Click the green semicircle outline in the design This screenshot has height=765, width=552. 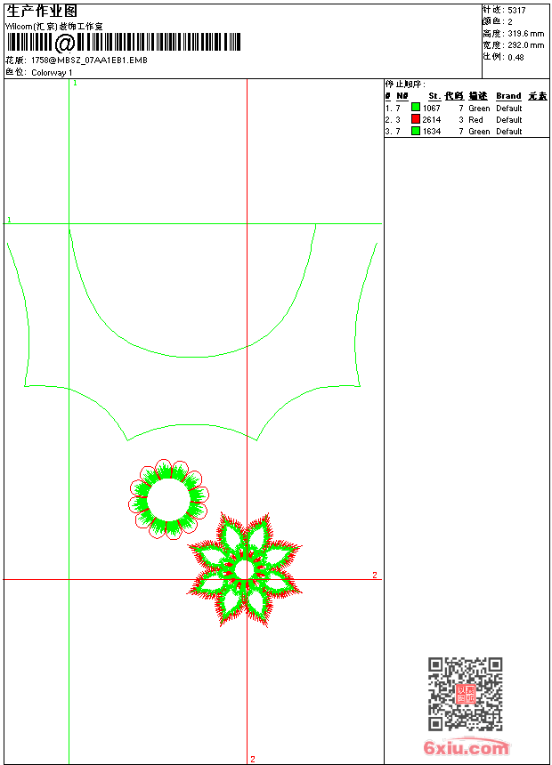[192, 291]
